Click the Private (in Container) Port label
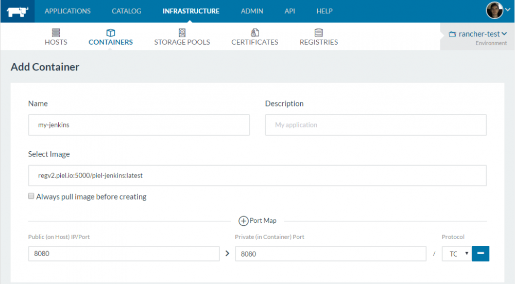The height and width of the screenshot is (284, 515). point(270,237)
